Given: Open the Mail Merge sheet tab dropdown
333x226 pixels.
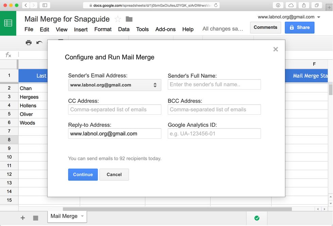Looking at the screenshot, I should (x=82, y=216).
